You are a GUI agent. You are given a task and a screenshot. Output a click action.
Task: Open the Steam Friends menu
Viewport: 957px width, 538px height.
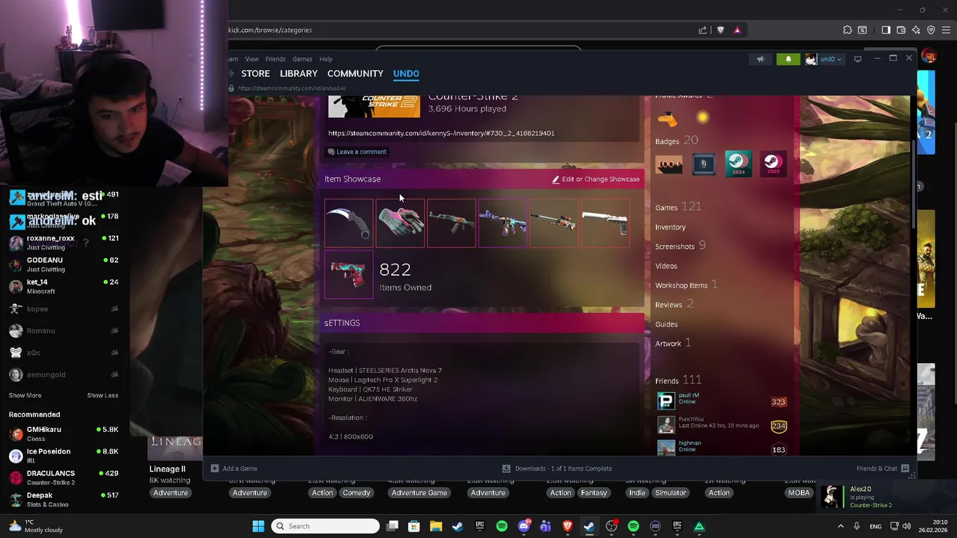(275, 59)
